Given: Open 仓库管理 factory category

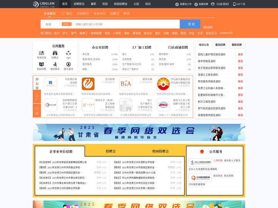Looking at the screenshot, I should click(x=127, y=59).
